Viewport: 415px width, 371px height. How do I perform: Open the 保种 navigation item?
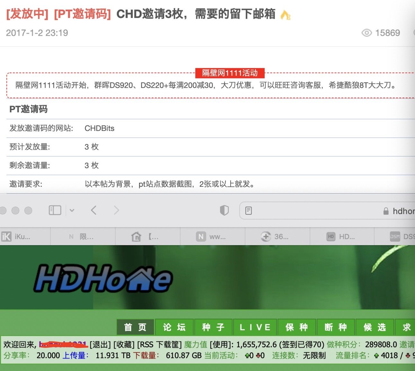(297, 327)
